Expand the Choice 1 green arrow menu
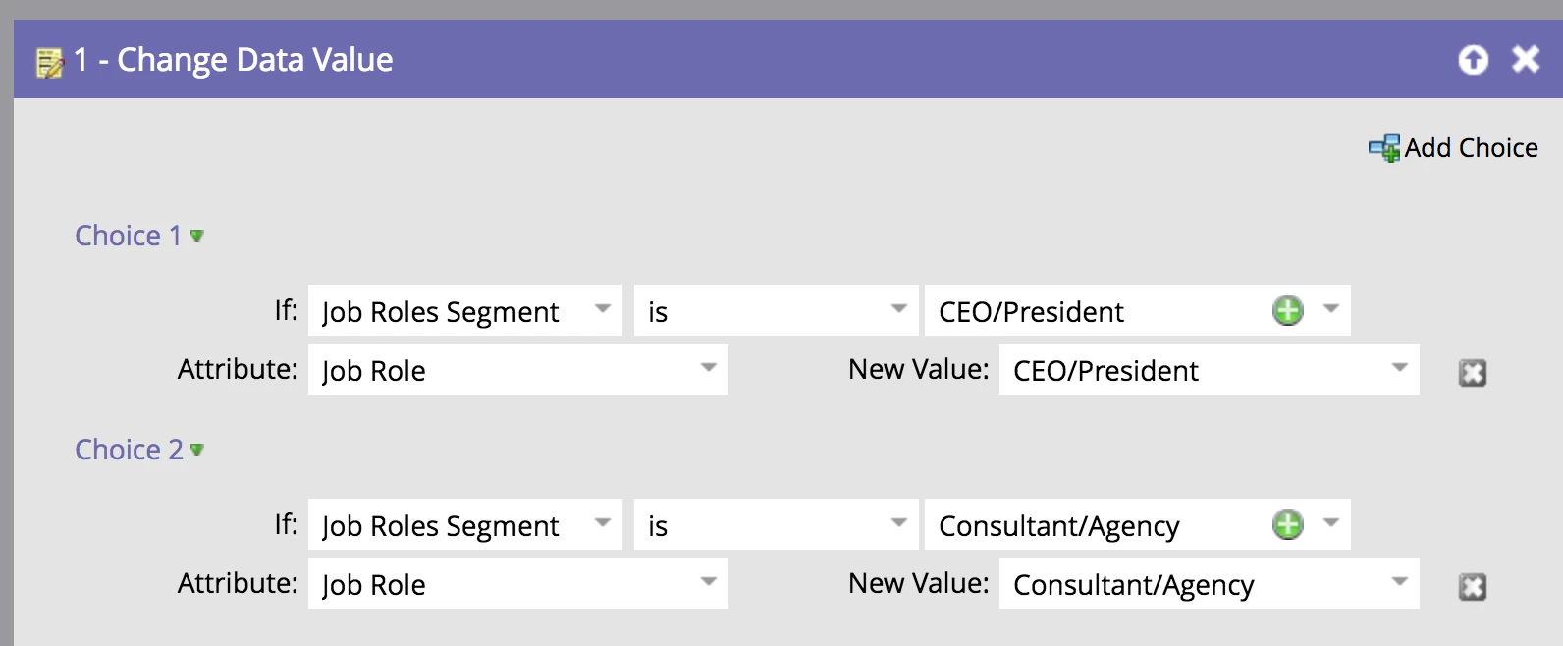The image size is (1563, 646). click(x=197, y=236)
